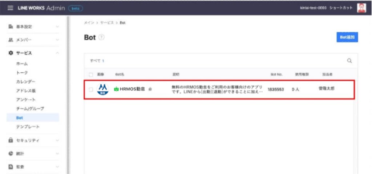Click the green bot icon before HRMOS勤怠
The width and height of the screenshot is (372, 174).
pyautogui.click(x=116, y=89)
